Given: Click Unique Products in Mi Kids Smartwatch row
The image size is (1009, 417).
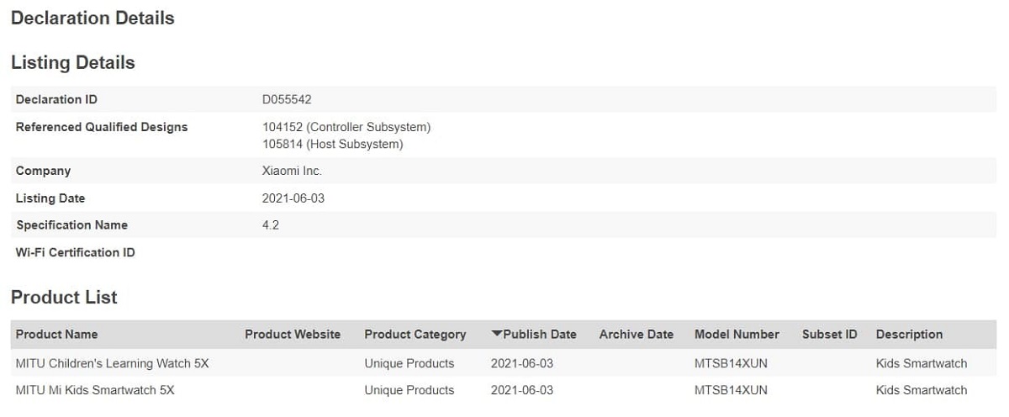Looking at the screenshot, I should (409, 390).
